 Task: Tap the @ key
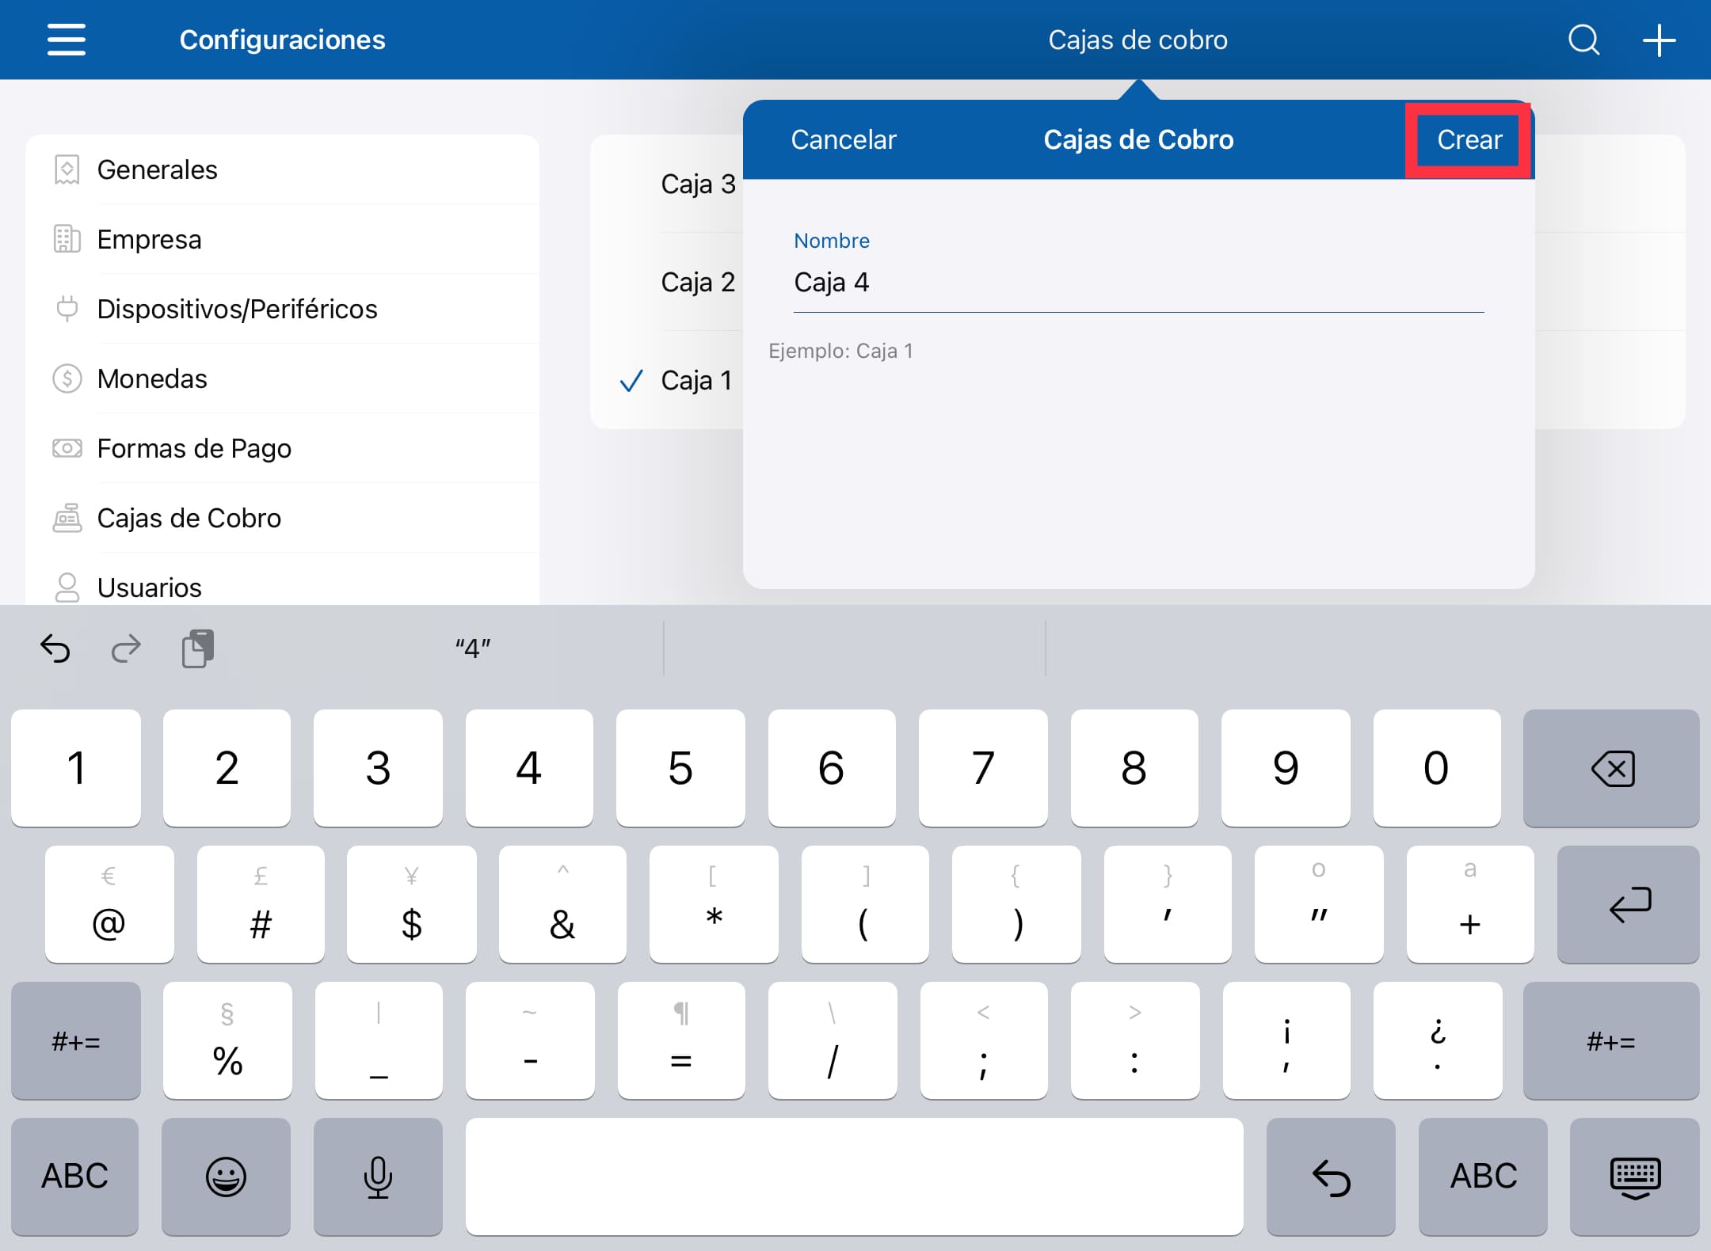(109, 904)
